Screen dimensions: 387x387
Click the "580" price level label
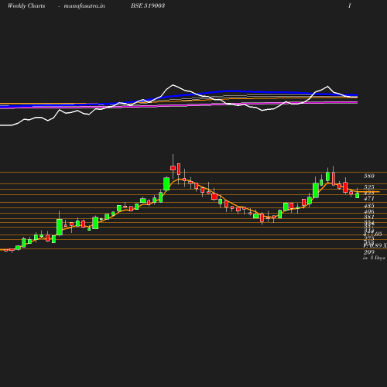[x=369, y=176]
